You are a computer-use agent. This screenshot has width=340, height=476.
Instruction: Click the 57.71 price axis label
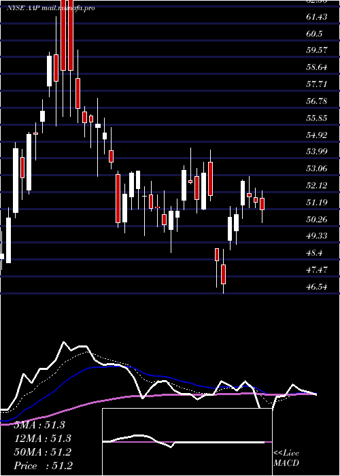(x=317, y=84)
